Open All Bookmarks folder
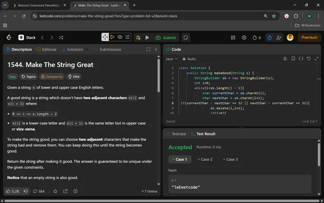The image size is (324, 203). click(x=307, y=25)
